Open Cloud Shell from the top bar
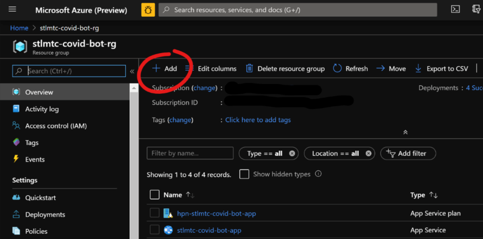Image resolution: width=483 pixels, height=239 pixels. coord(455,10)
